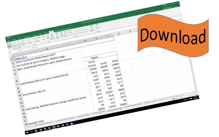Click the value 23970 in South column
Screen dimensions: 219x137
[112, 107]
